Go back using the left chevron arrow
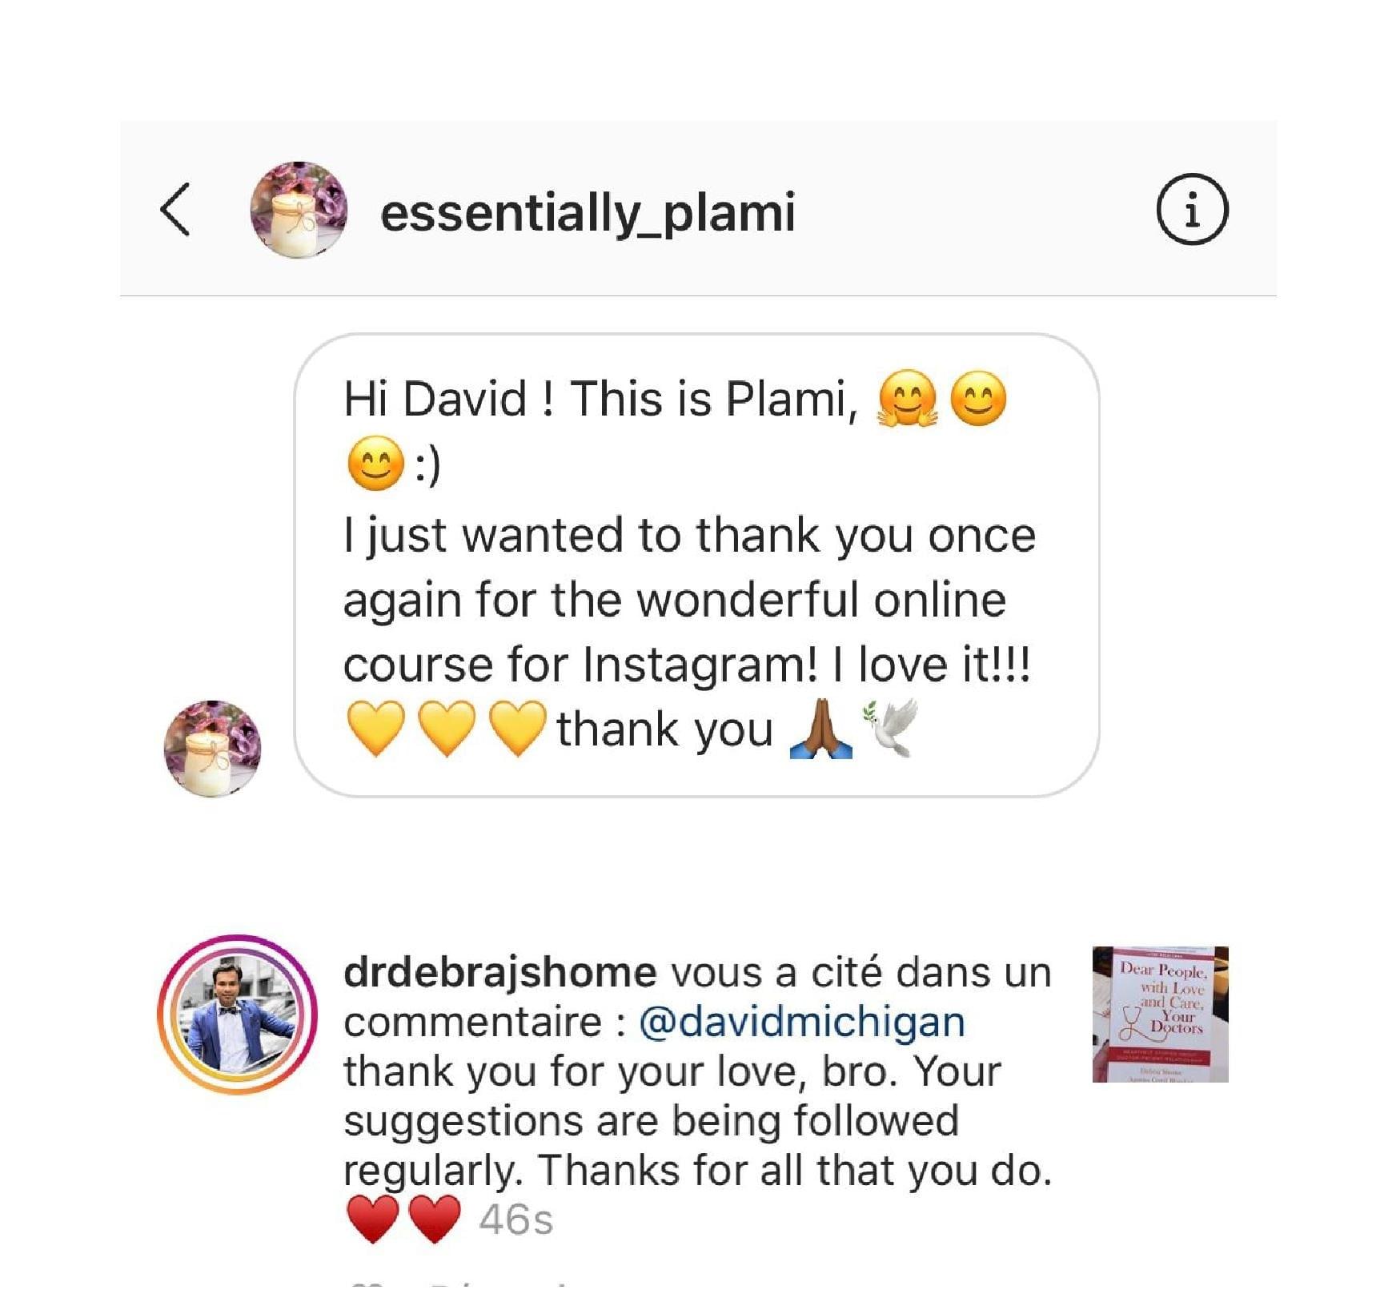Screen dimensions: 1396x1294 [175, 210]
